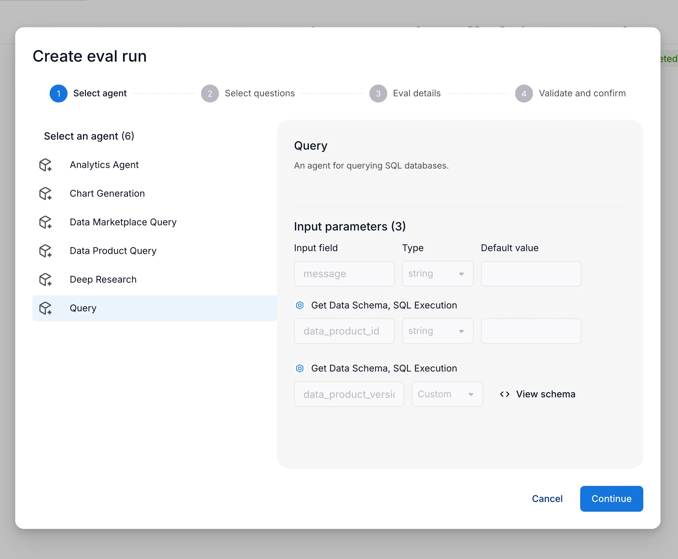Select Deep Research in the agent list
This screenshot has width=678, height=559.
point(103,279)
